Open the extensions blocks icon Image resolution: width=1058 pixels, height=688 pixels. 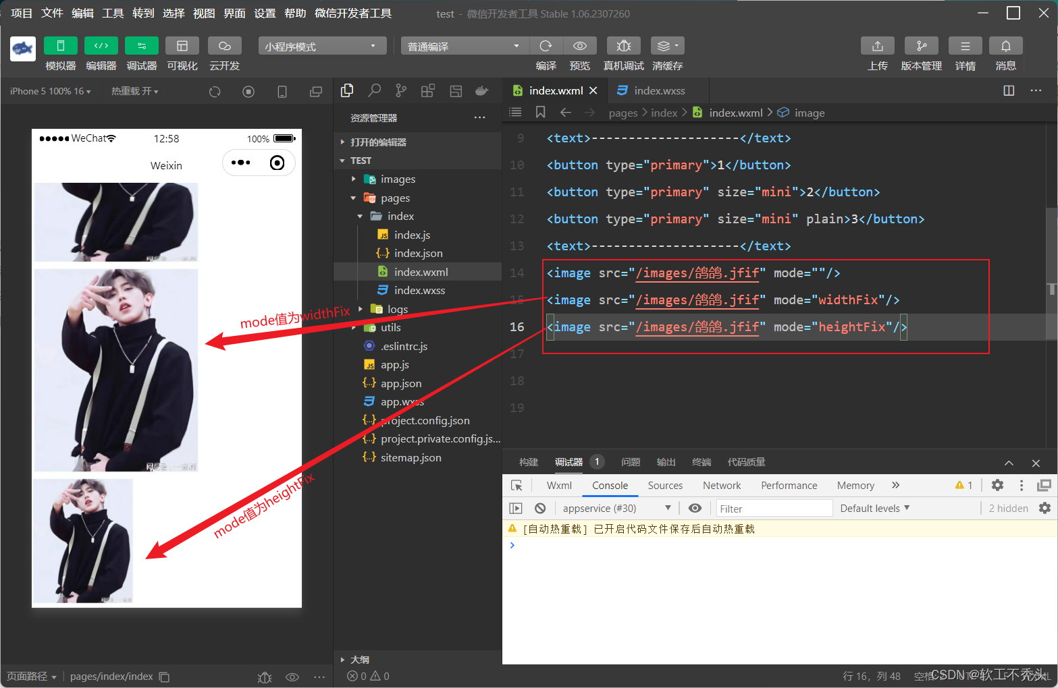tap(428, 91)
